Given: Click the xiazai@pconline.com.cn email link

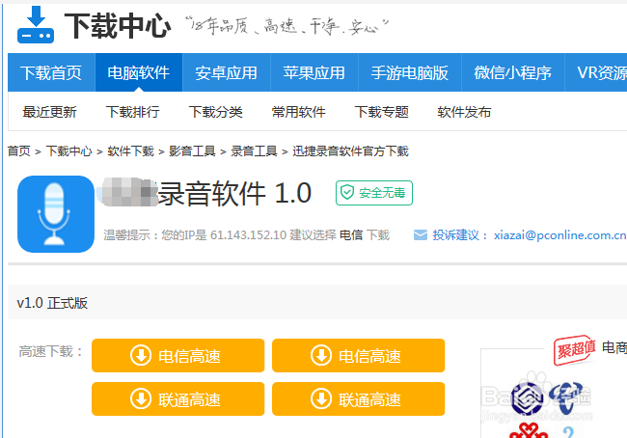Looking at the screenshot, I should click(x=560, y=235).
